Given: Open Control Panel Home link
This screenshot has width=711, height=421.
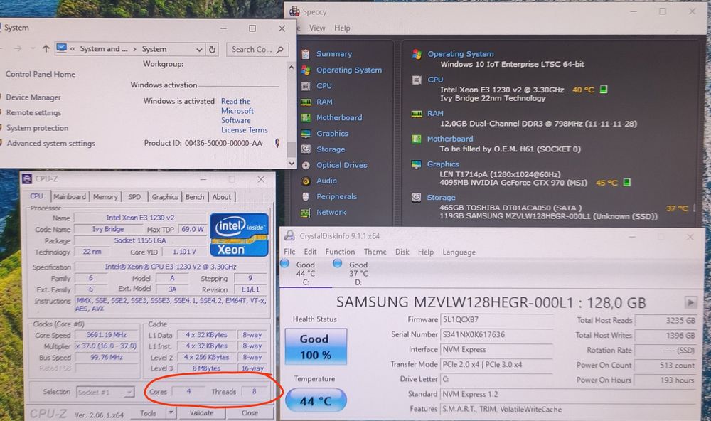Looking at the screenshot, I should [41, 75].
